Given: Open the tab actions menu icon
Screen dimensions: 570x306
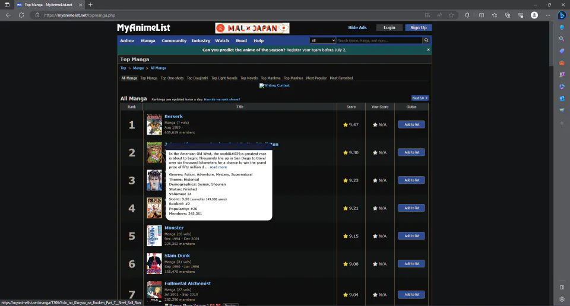Looking at the screenshot, I should point(7,5).
